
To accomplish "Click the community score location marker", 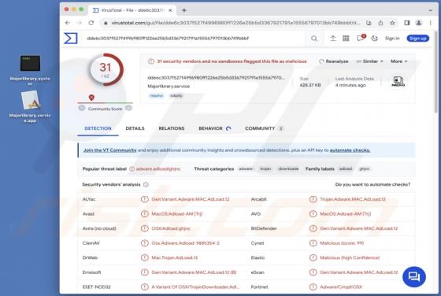I will 91,98.
